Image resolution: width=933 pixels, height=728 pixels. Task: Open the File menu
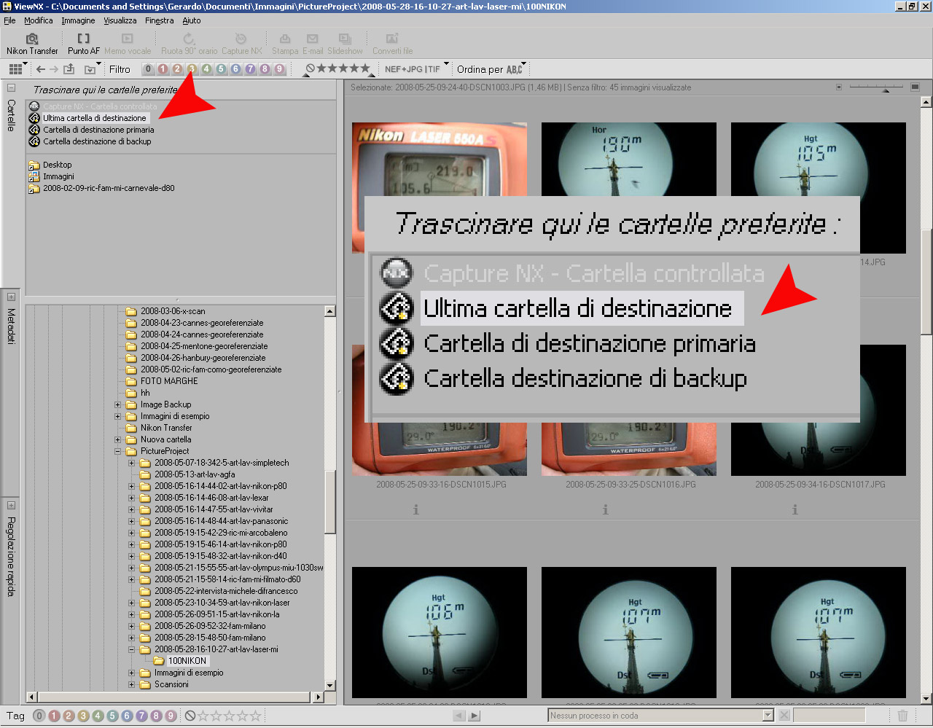[x=9, y=20]
